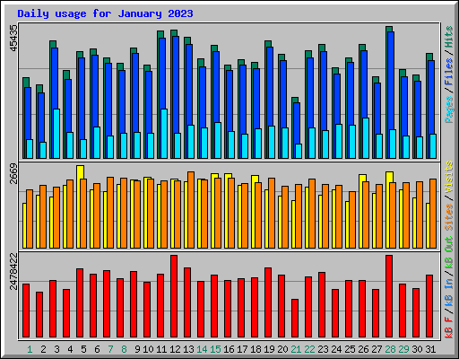Click day label 23 on the x-axis
The width and height of the screenshot is (459, 359).
[323, 349]
